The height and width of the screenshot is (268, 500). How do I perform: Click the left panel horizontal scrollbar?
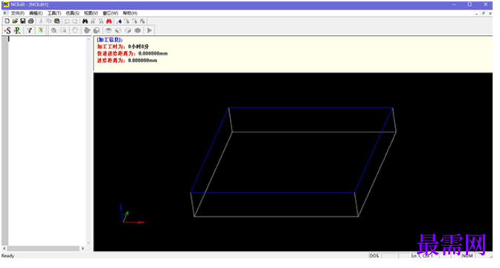(x=43, y=248)
